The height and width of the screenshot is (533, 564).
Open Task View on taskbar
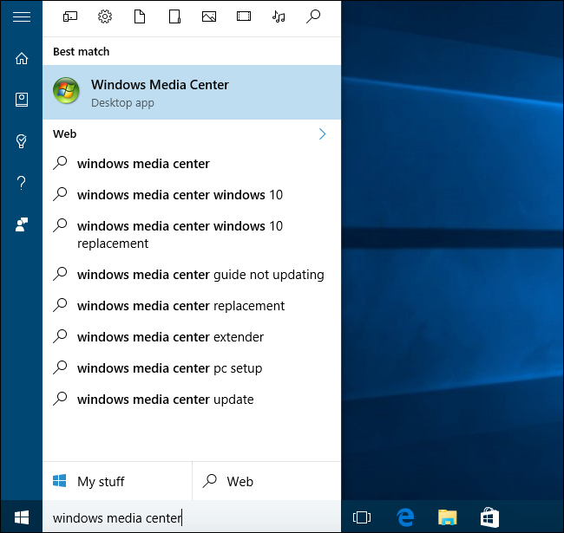362,517
